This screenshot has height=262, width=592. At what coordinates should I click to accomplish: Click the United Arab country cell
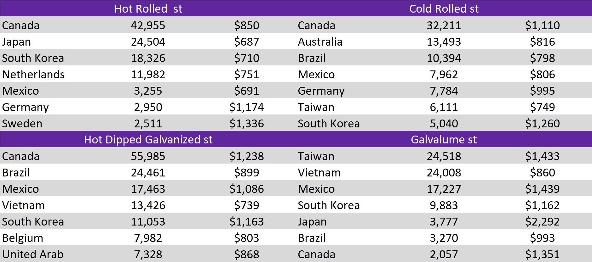click(x=33, y=254)
